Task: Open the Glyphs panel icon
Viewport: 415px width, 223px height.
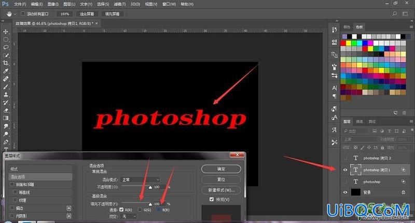Action: (x=334, y=130)
